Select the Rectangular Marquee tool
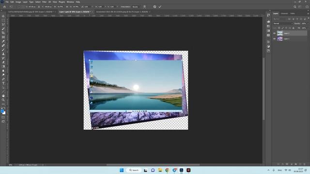310x174 pixels. click(x=3, y=20)
